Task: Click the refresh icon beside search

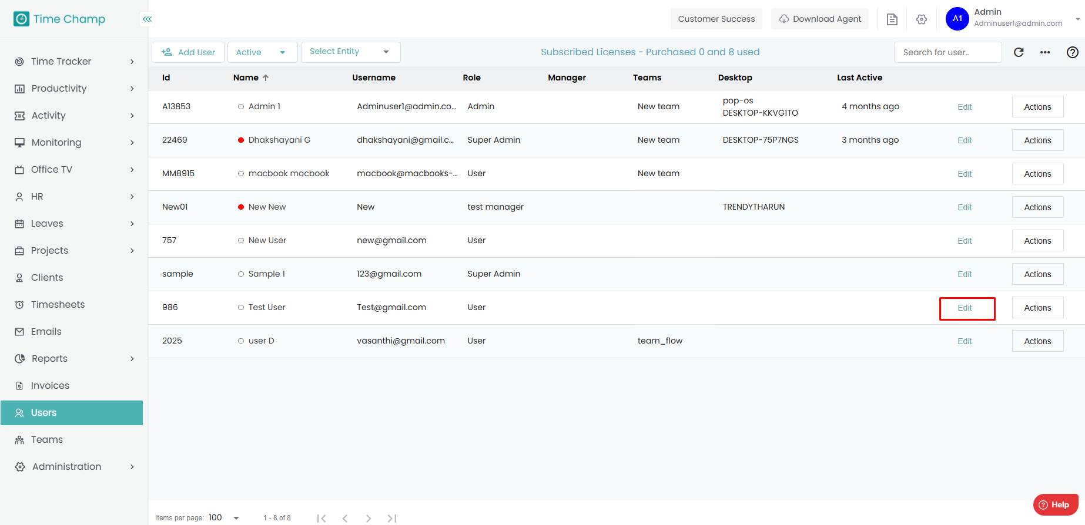Action: 1019,52
